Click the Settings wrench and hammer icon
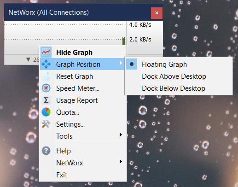238x187 pixels. 46,124
